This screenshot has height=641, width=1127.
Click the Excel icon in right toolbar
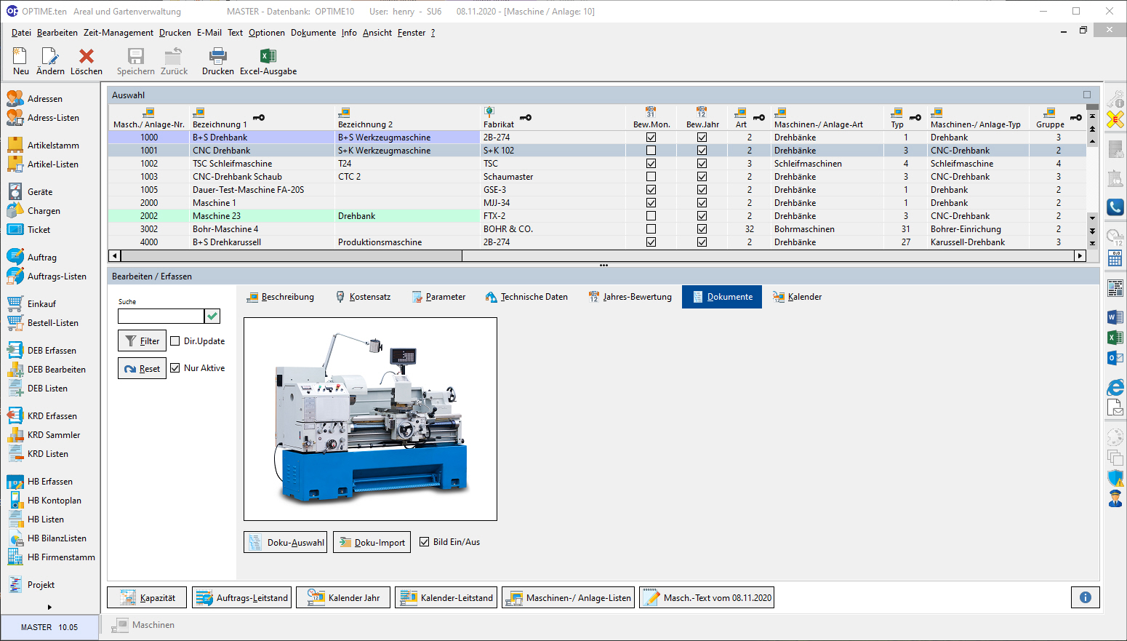click(x=1115, y=338)
